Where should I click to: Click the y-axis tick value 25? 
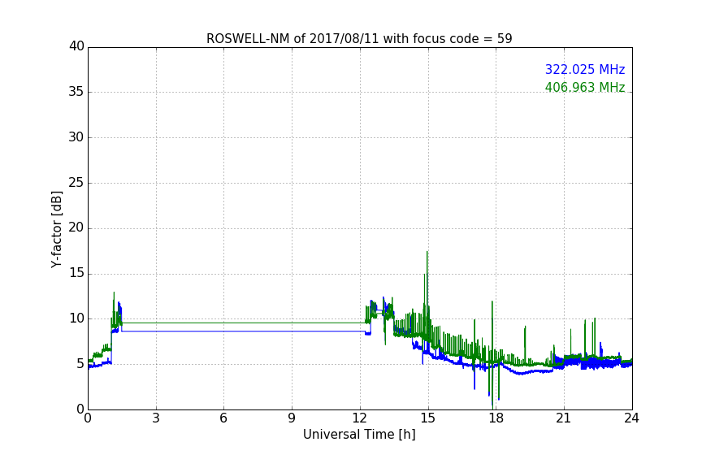point(76,182)
